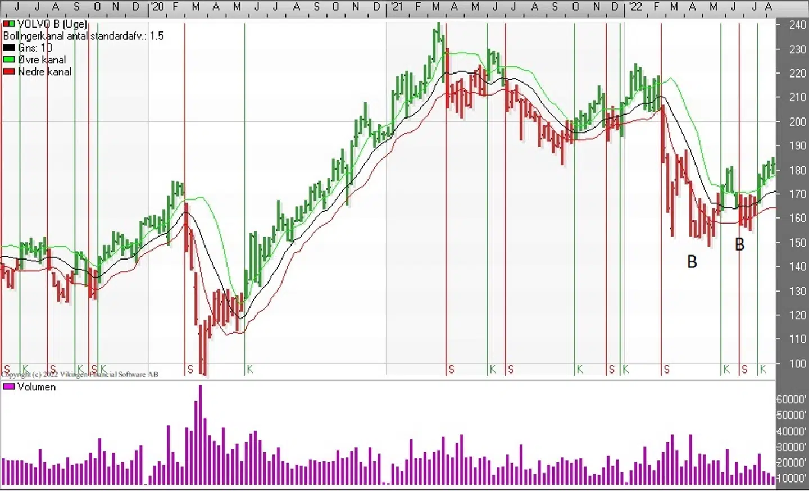Click the Bollingerkanal standard deviation label
The width and height of the screenshot is (809, 491).
click(x=84, y=36)
